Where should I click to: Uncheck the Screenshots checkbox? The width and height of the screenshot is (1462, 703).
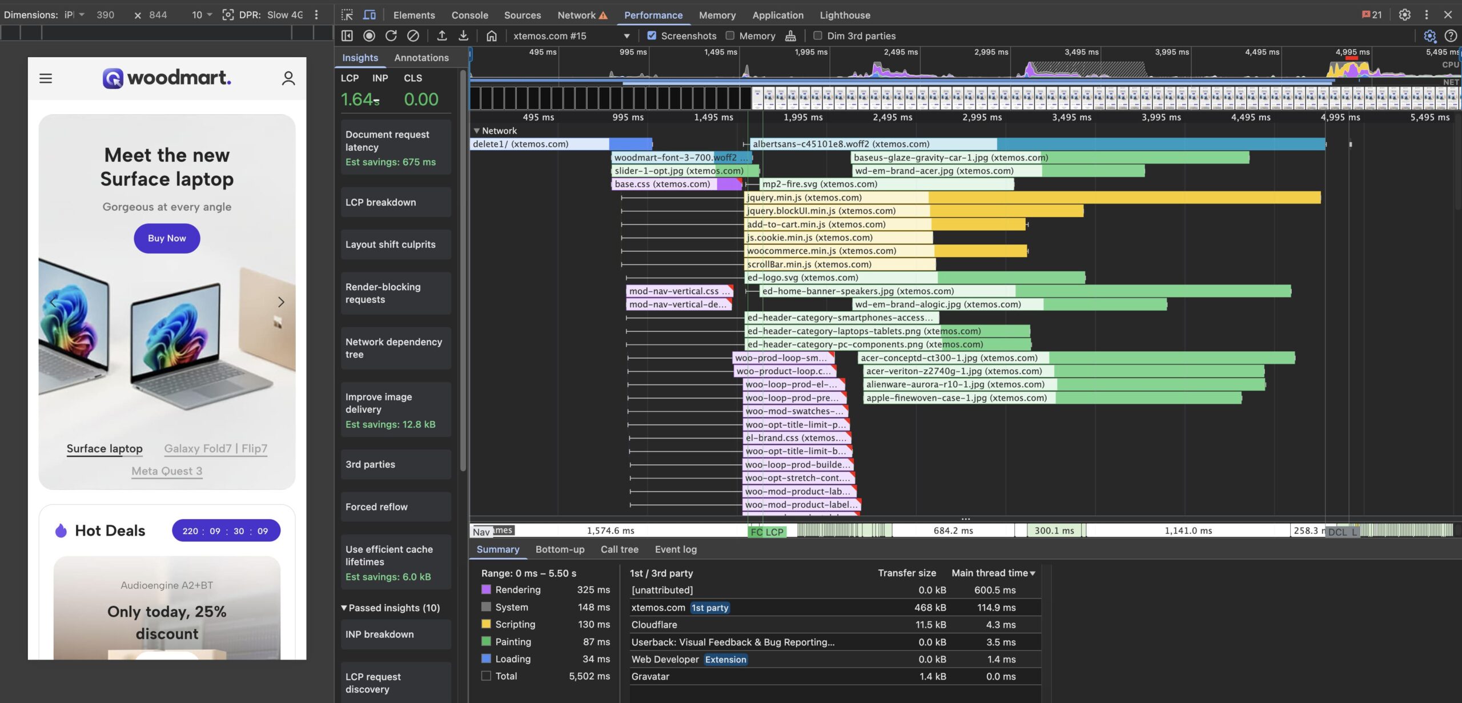[x=652, y=35]
